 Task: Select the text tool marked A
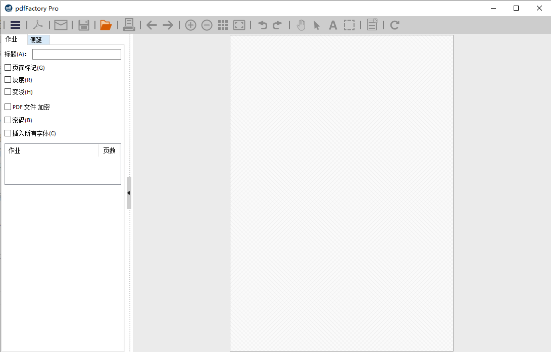coord(333,25)
